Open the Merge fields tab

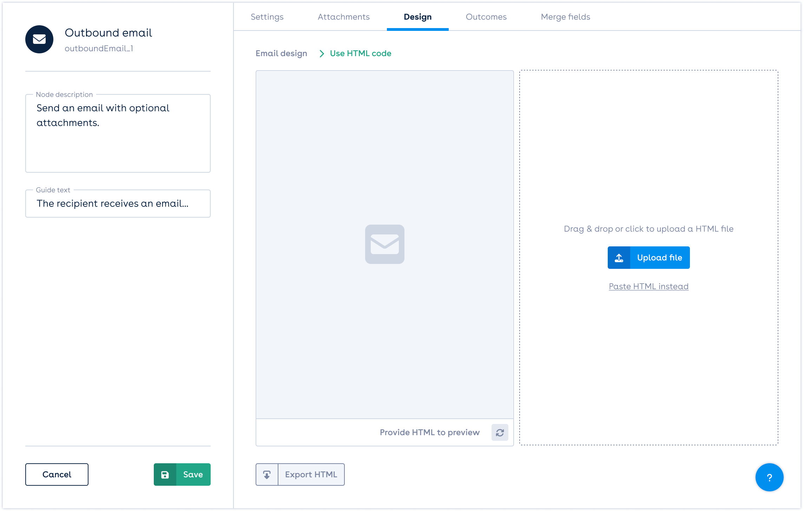[x=565, y=17]
